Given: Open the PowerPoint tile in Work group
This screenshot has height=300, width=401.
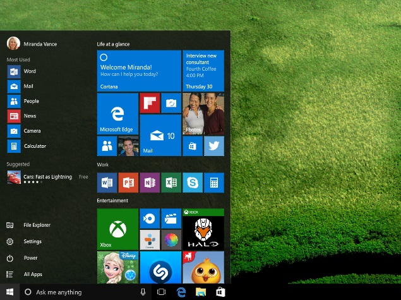Looking at the screenshot, I should [128, 183].
